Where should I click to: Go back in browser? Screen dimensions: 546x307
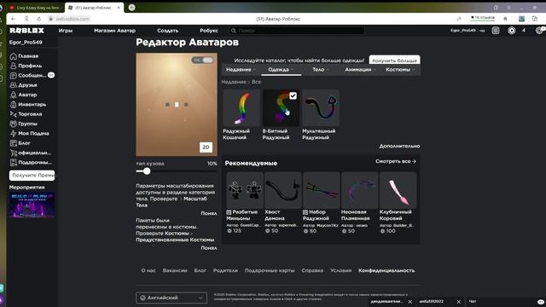14,19
